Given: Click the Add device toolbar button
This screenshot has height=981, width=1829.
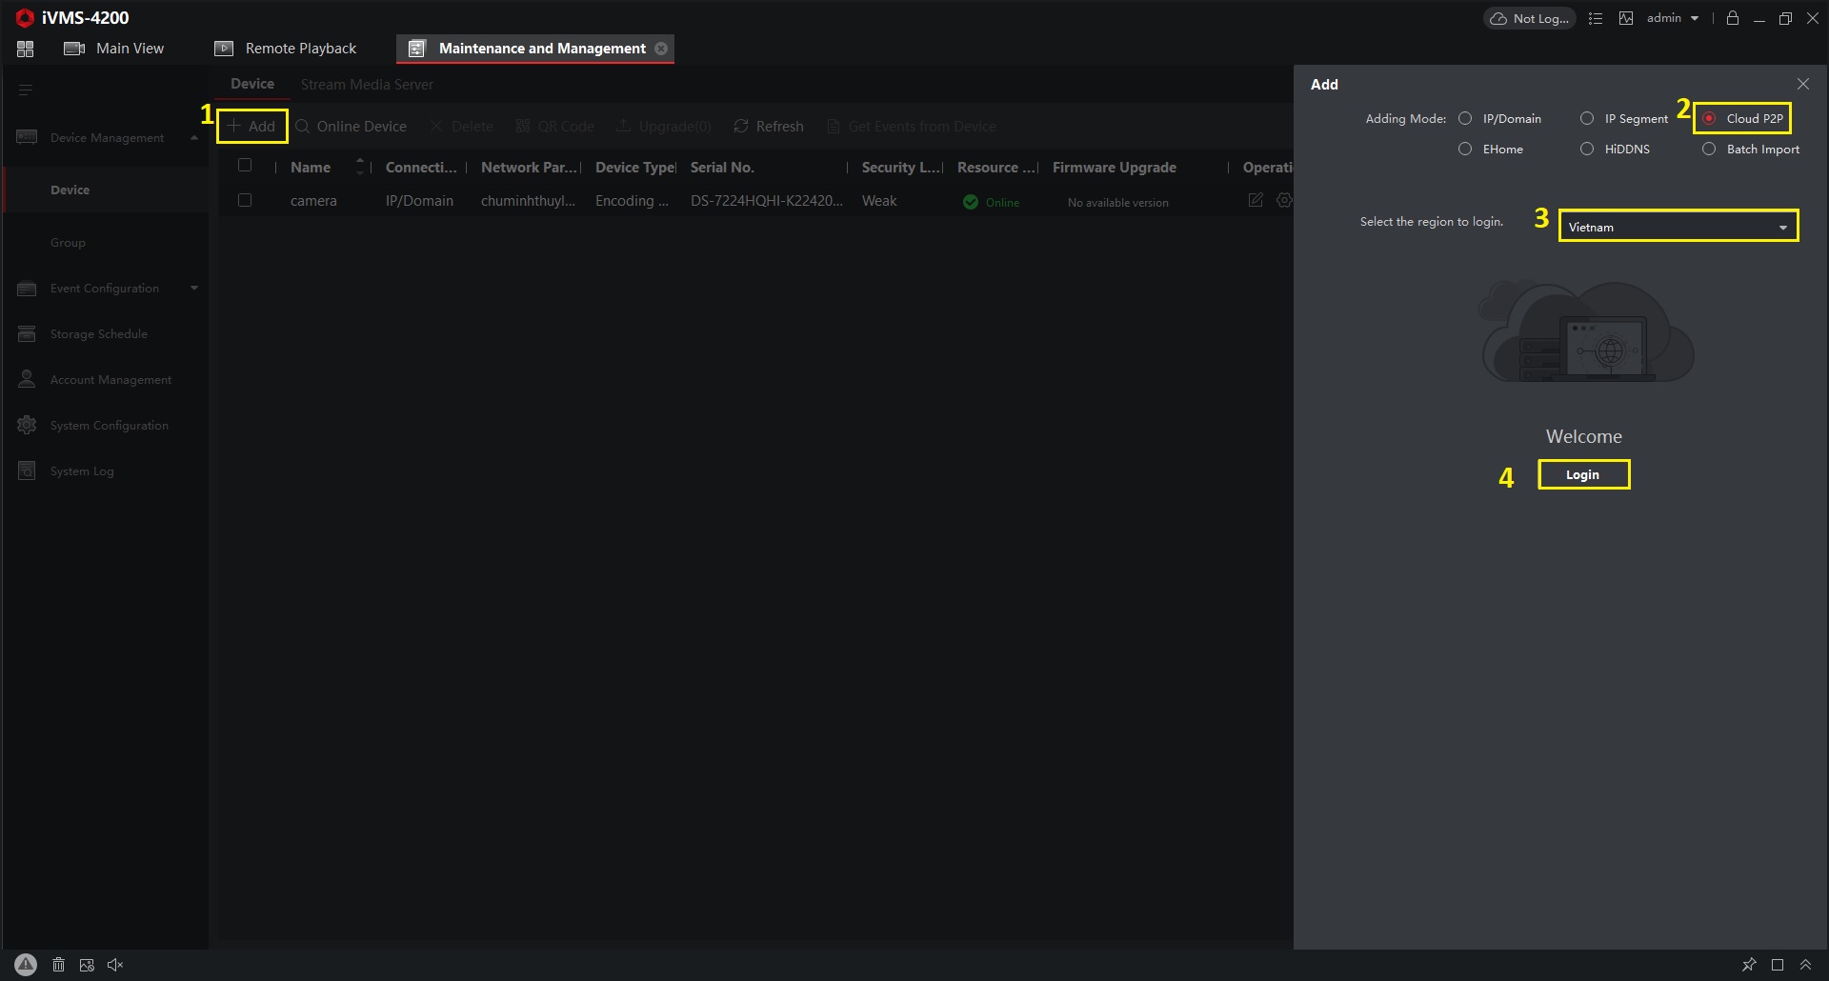Looking at the screenshot, I should [x=251, y=126].
